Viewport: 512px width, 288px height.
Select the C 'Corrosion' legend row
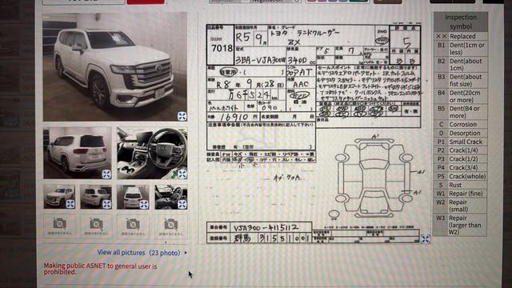[x=461, y=125]
